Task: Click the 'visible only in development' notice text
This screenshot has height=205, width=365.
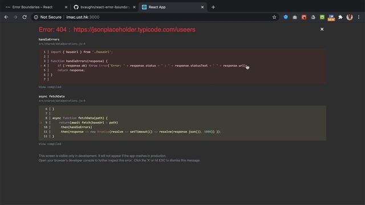Action: point(103,155)
